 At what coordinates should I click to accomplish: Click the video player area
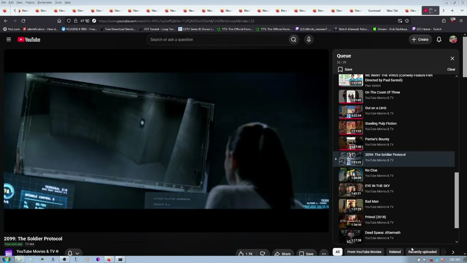tap(166, 141)
